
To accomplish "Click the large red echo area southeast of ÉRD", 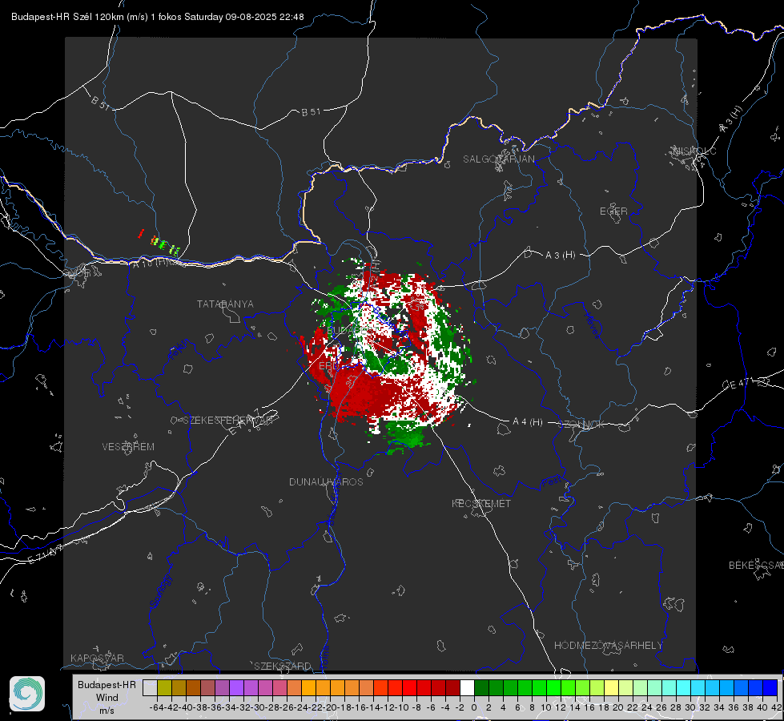I will [368, 393].
